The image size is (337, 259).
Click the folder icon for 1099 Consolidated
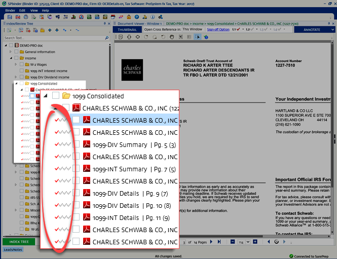66,96
